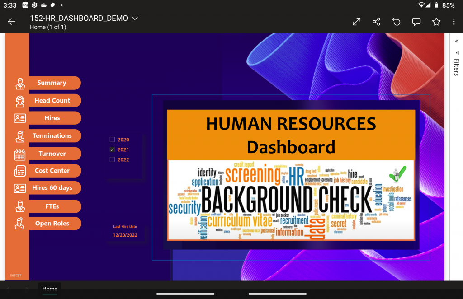Uncheck the 2021 year checkbox
The width and height of the screenshot is (463, 299).
coord(113,149)
